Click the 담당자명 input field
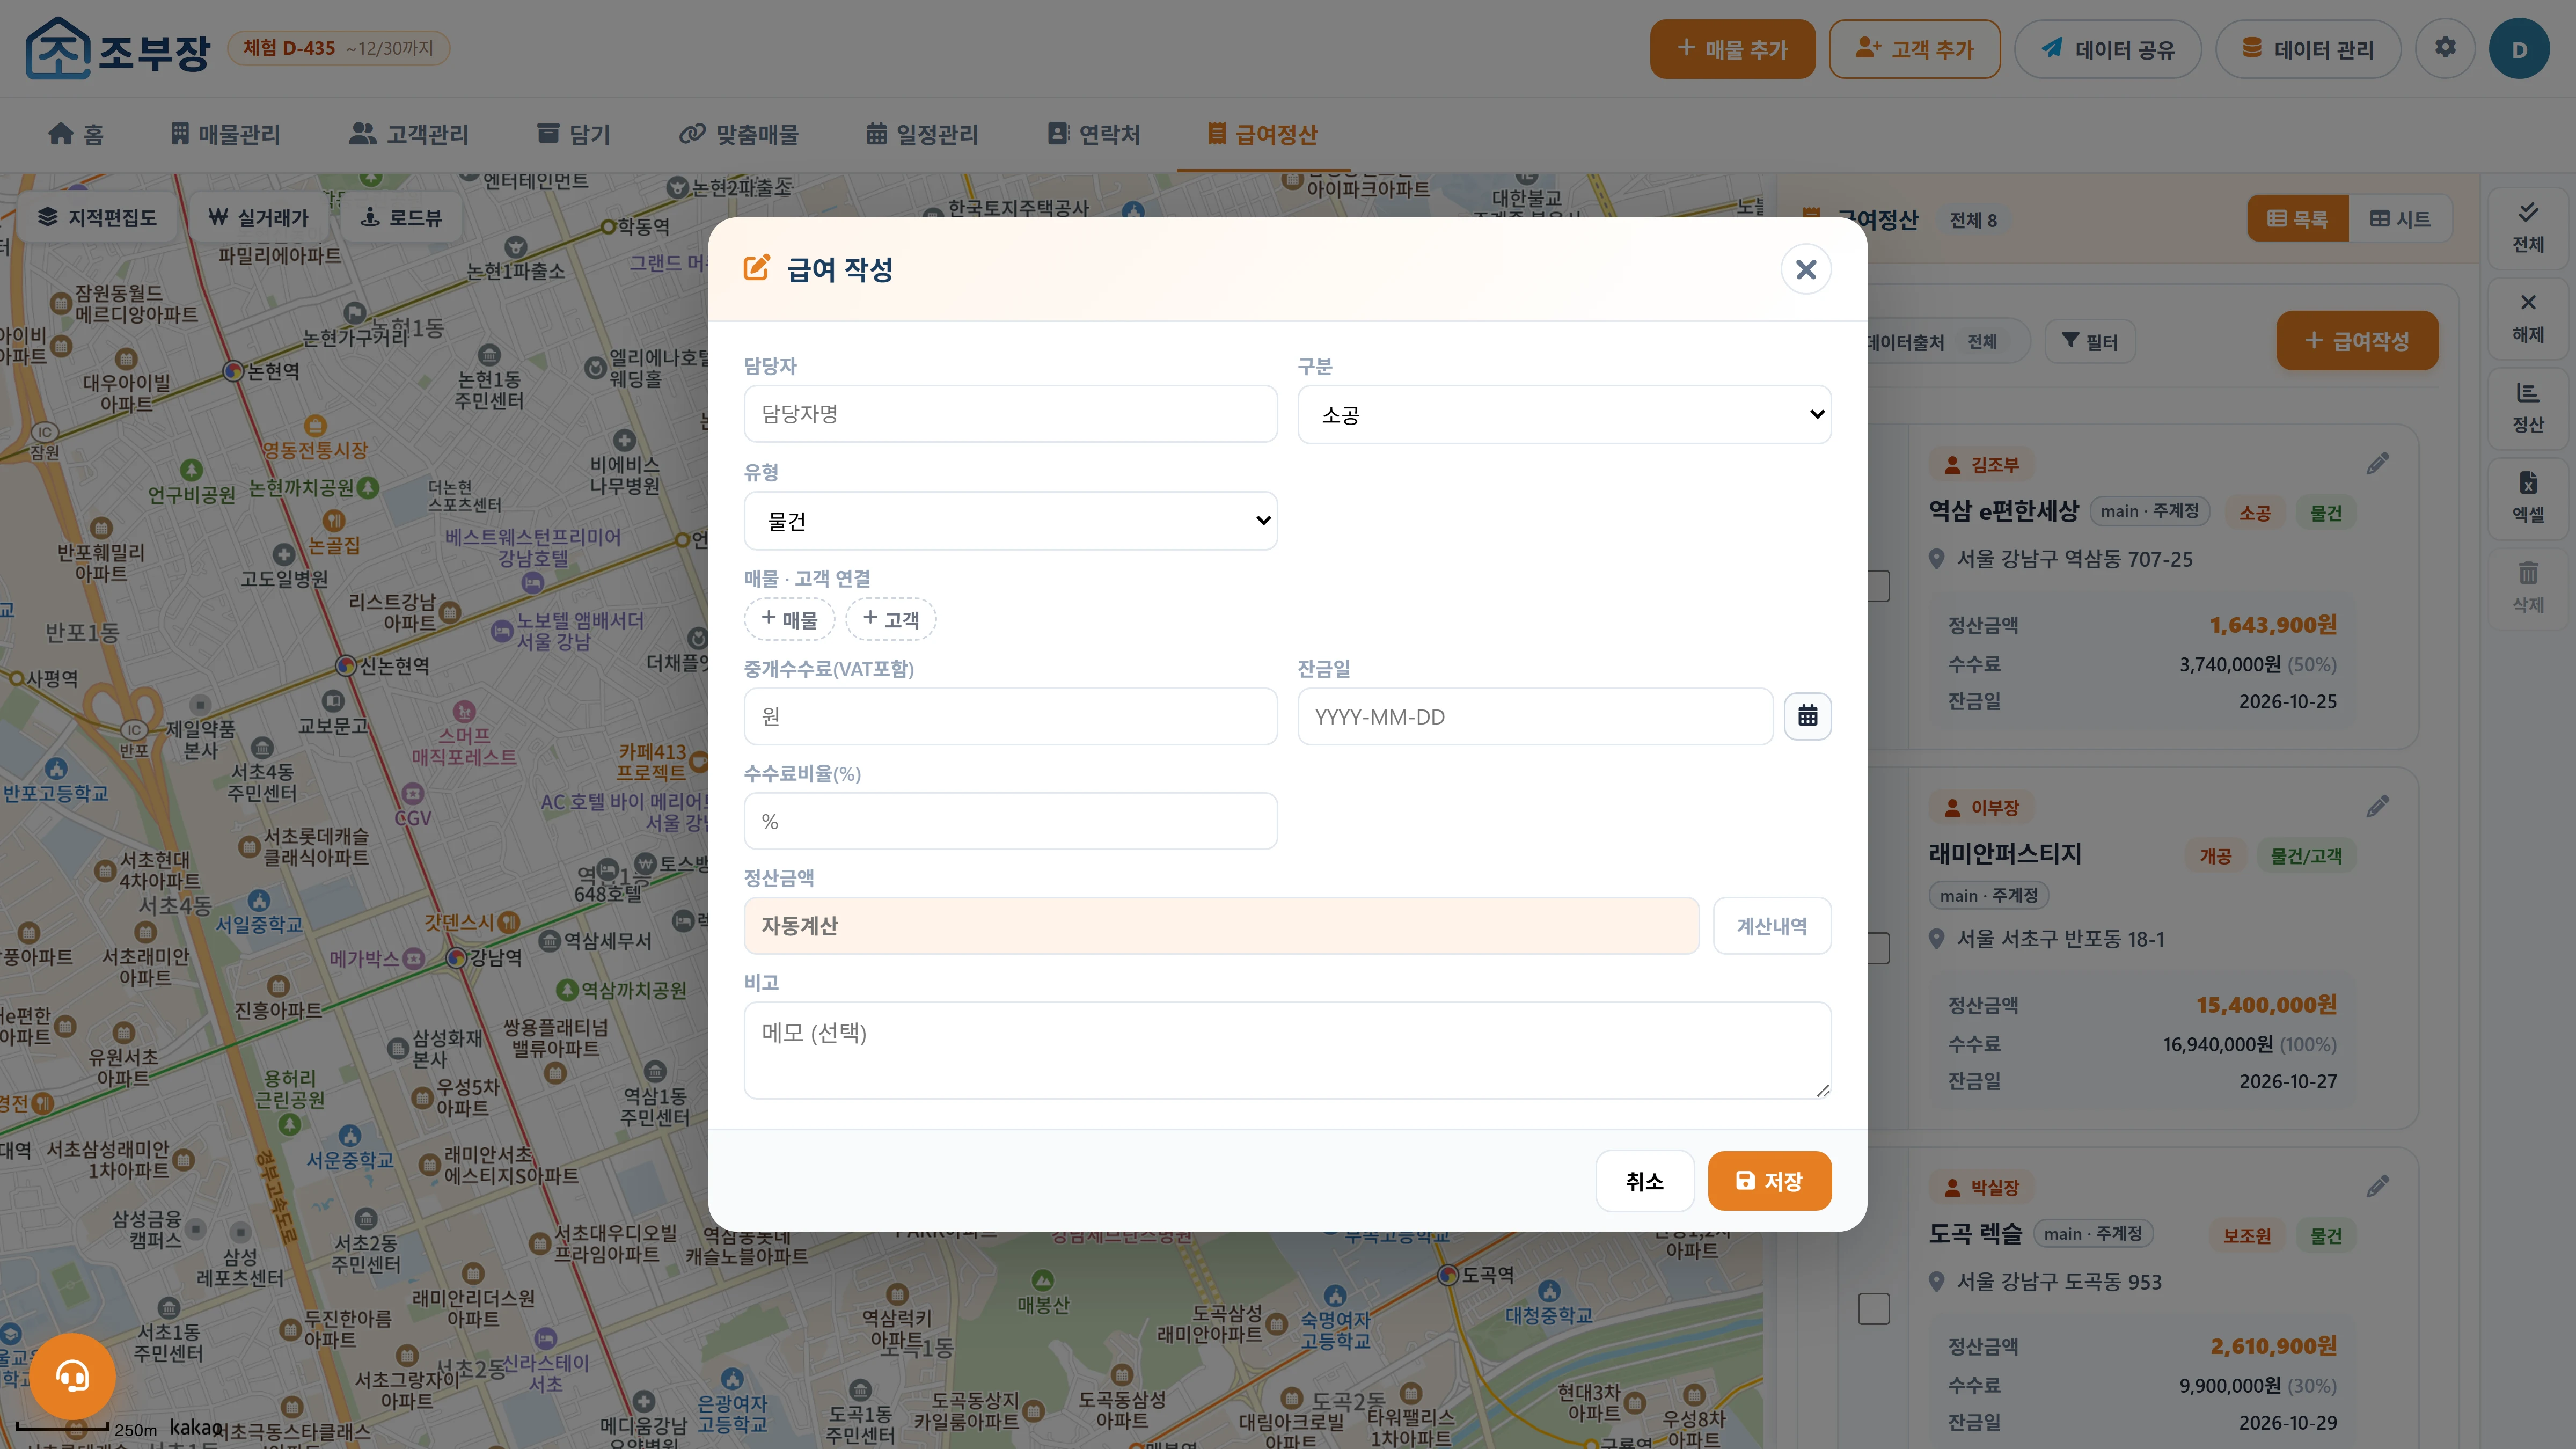 coord(1010,414)
